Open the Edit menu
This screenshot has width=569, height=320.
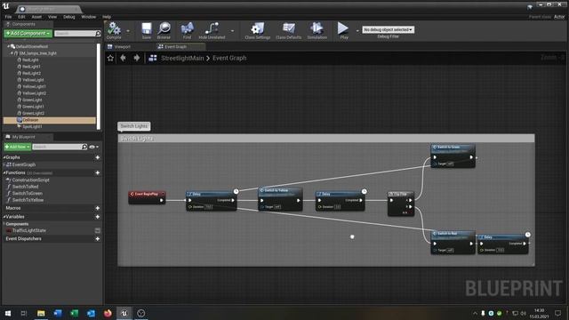click(21, 17)
